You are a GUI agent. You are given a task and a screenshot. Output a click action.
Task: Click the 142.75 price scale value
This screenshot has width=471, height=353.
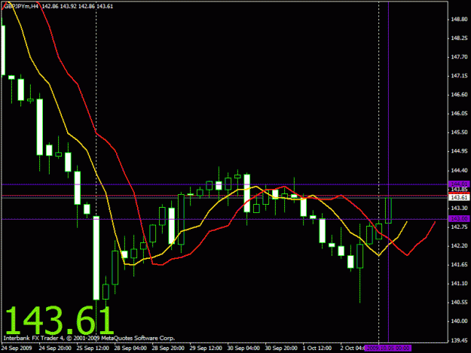[459, 227]
